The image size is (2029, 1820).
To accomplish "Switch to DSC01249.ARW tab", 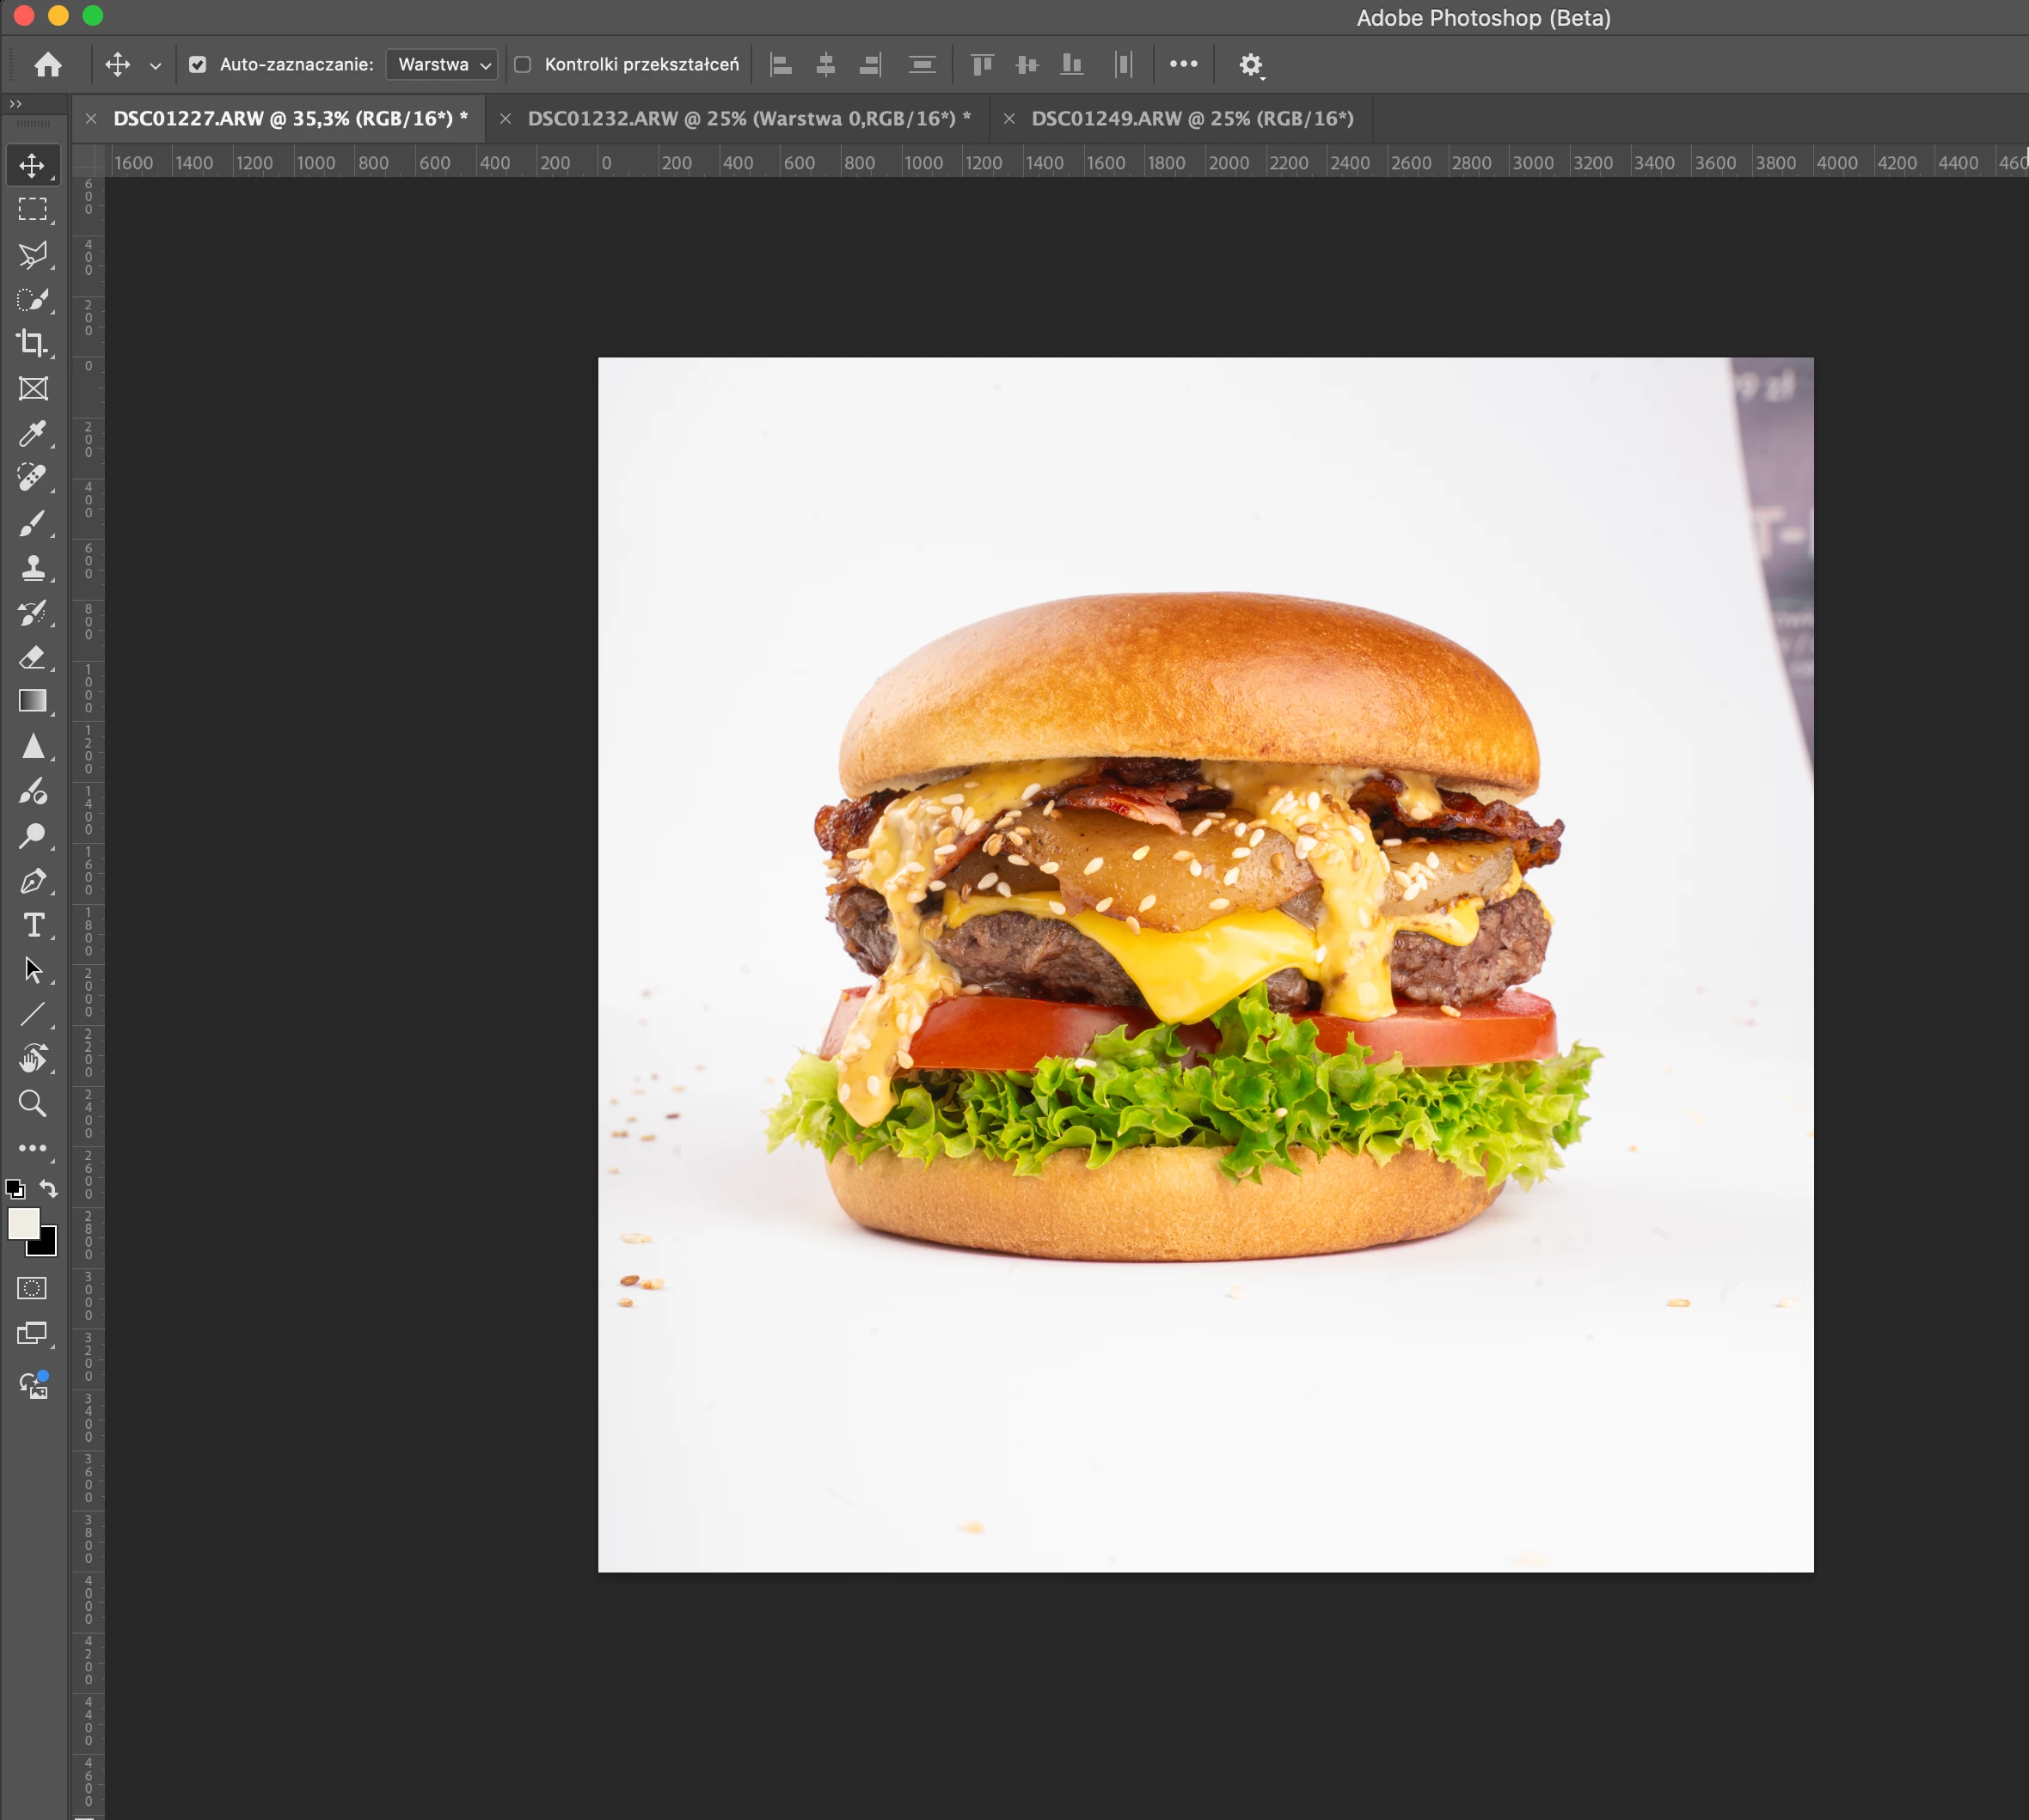I will coord(1192,119).
